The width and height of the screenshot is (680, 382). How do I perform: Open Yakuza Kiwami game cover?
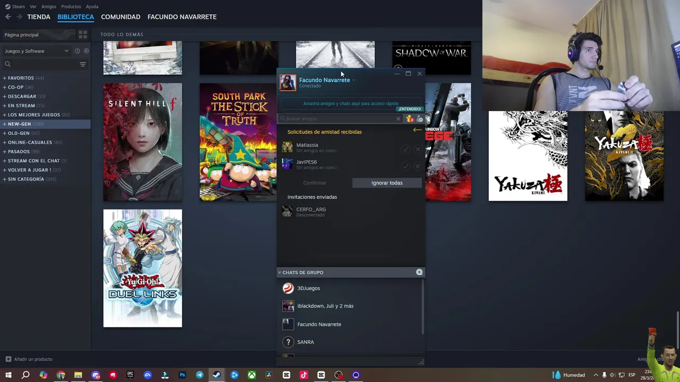tap(528, 156)
